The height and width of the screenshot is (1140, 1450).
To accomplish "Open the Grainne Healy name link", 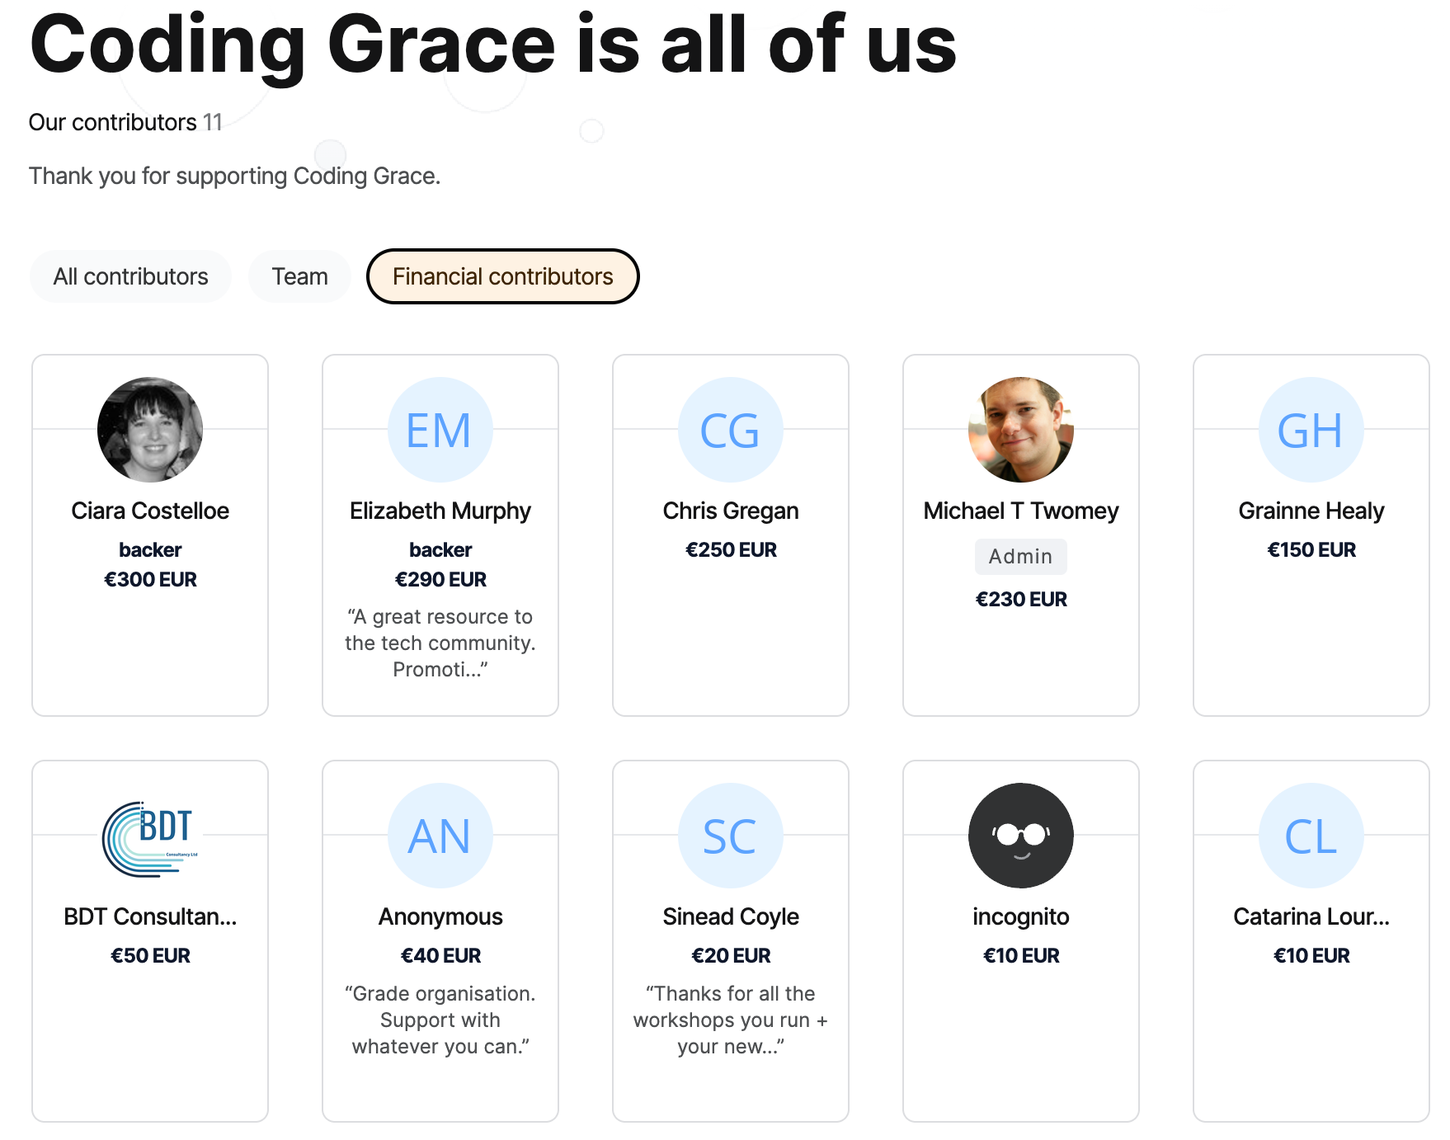I will pyautogui.click(x=1311, y=511).
